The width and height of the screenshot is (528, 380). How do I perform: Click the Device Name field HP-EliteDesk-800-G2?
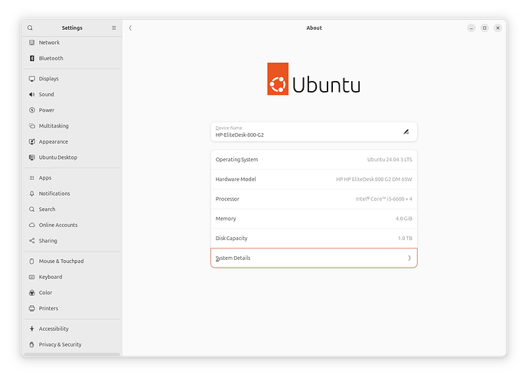point(314,132)
